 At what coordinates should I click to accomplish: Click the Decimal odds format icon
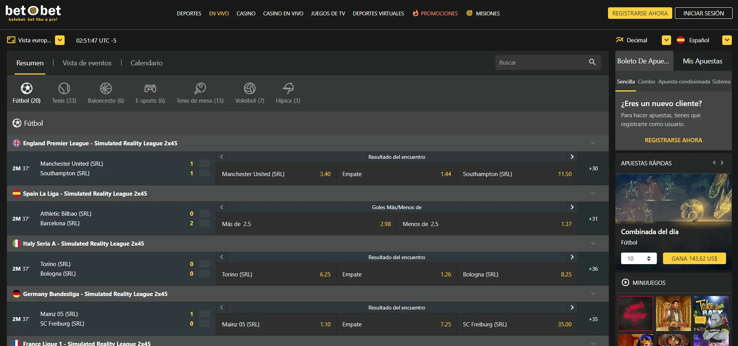click(620, 40)
